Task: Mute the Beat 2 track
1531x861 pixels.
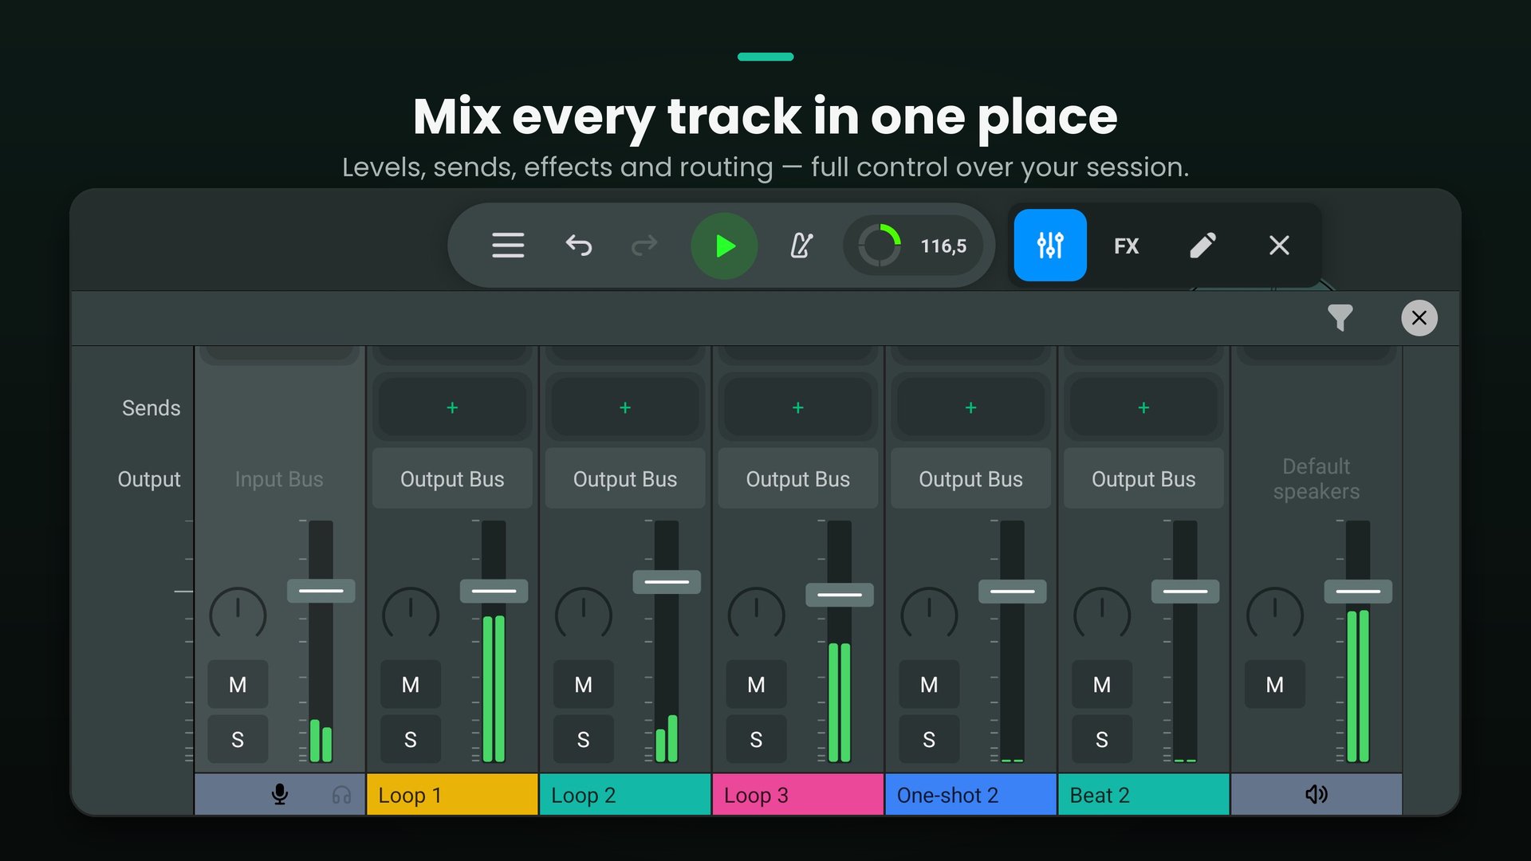Action: pos(1102,684)
